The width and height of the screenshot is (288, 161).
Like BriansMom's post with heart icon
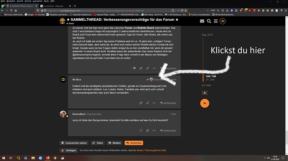click(141, 131)
